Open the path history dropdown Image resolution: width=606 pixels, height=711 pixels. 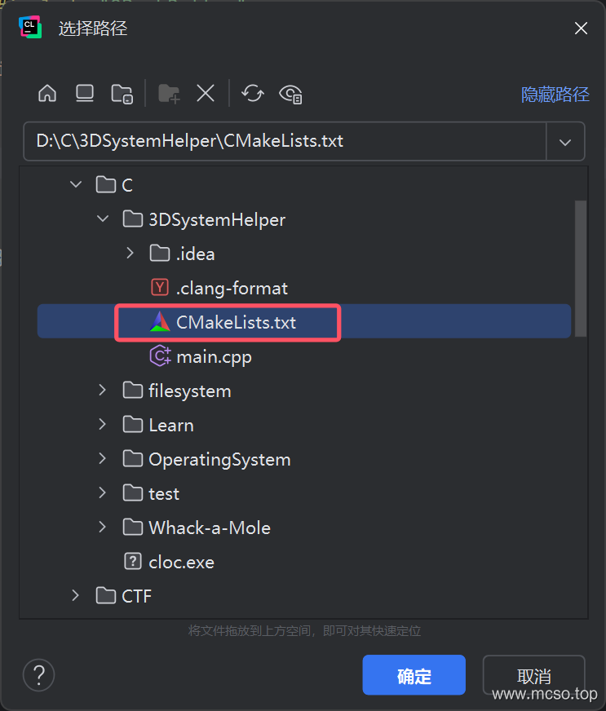click(x=565, y=141)
